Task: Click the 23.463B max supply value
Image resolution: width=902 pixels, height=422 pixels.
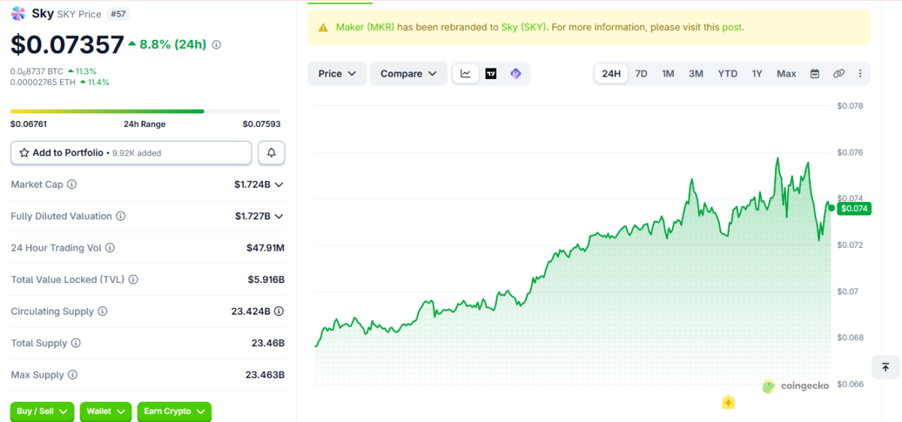Action: (x=265, y=375)
